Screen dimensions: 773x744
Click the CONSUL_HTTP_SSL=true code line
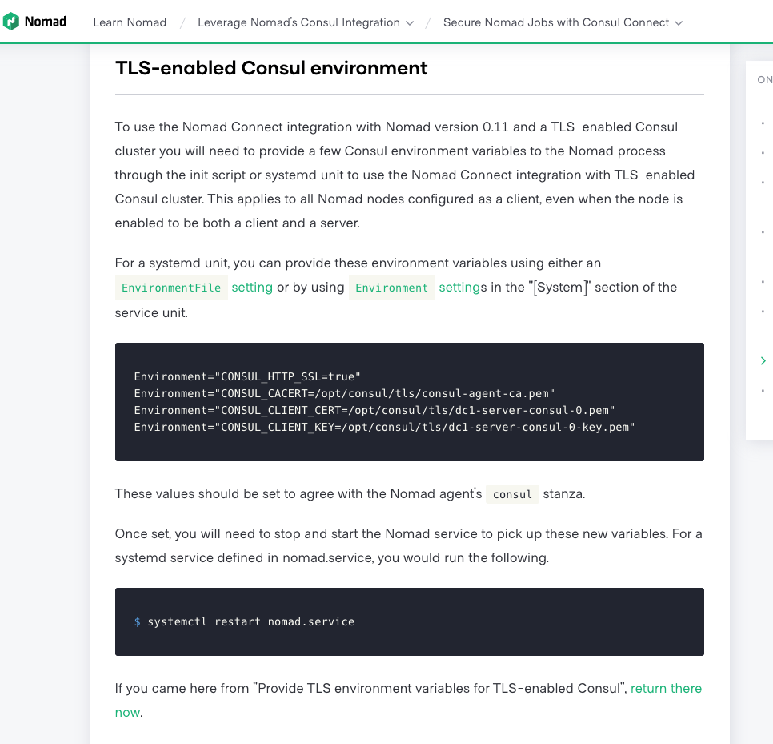tap(247, 377)
